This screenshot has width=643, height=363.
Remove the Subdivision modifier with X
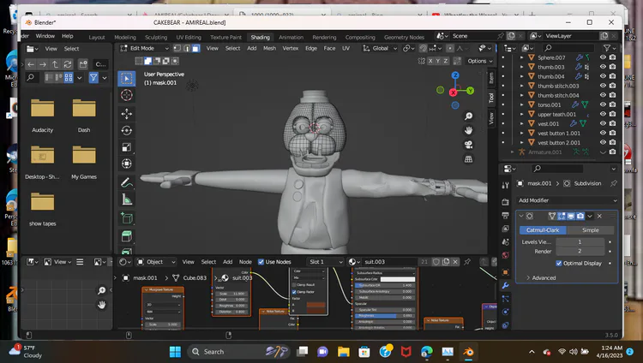599,216
